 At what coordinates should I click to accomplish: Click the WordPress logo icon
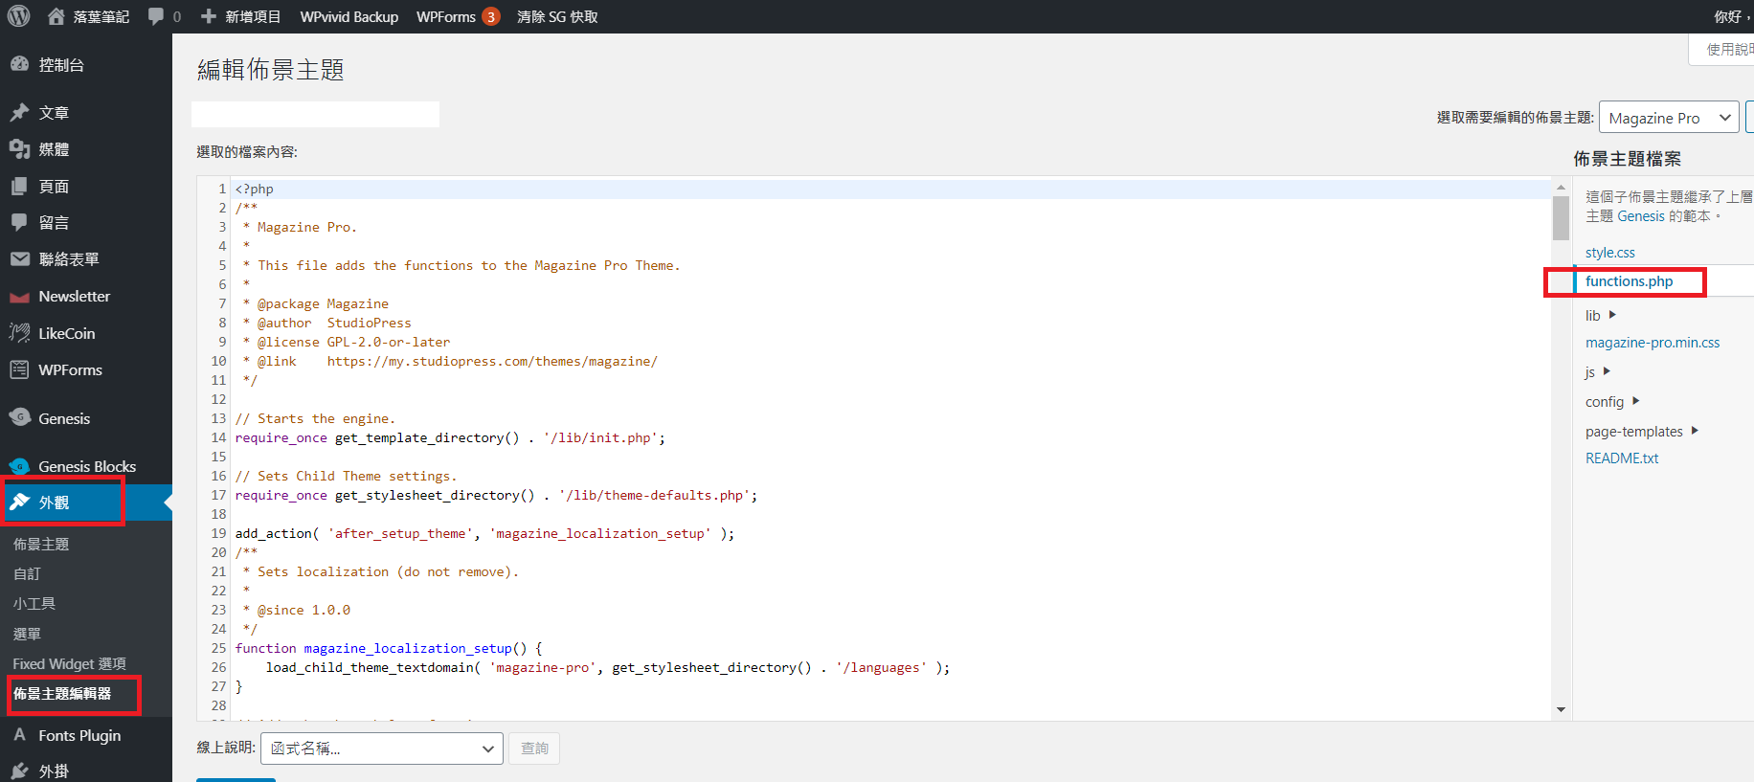19,16
